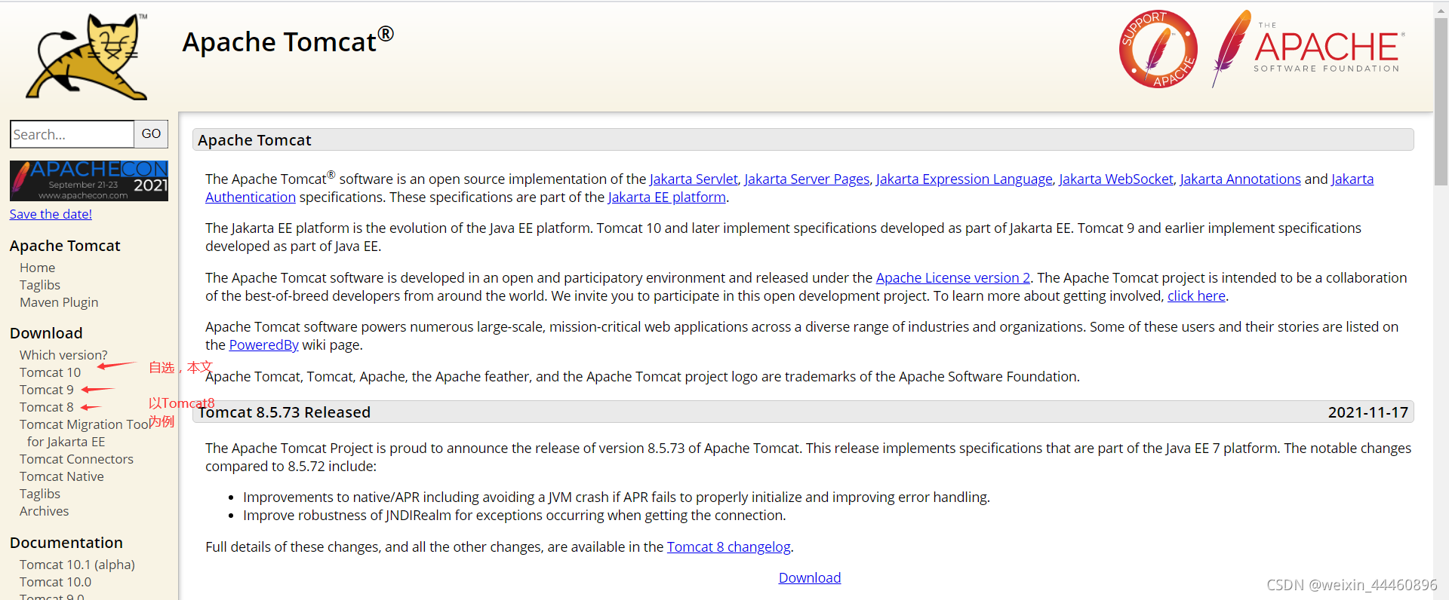1449x600 pixels.
Task: Open Maven Plugin sidebar link
Action: [59, 302]
